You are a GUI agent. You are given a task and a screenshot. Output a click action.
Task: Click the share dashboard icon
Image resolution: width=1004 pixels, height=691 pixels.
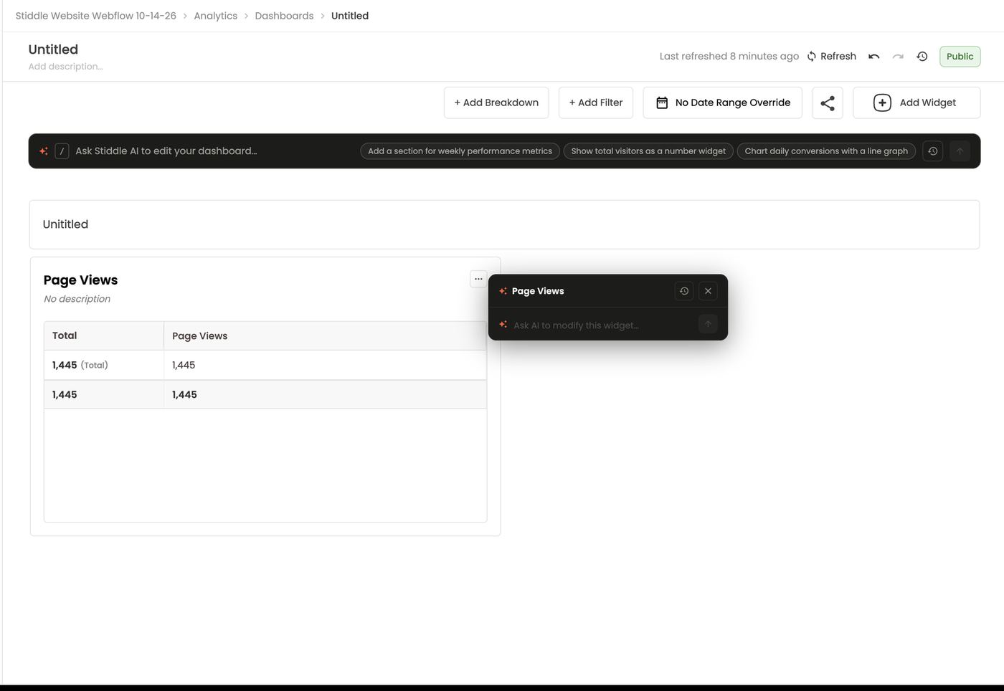828,103
